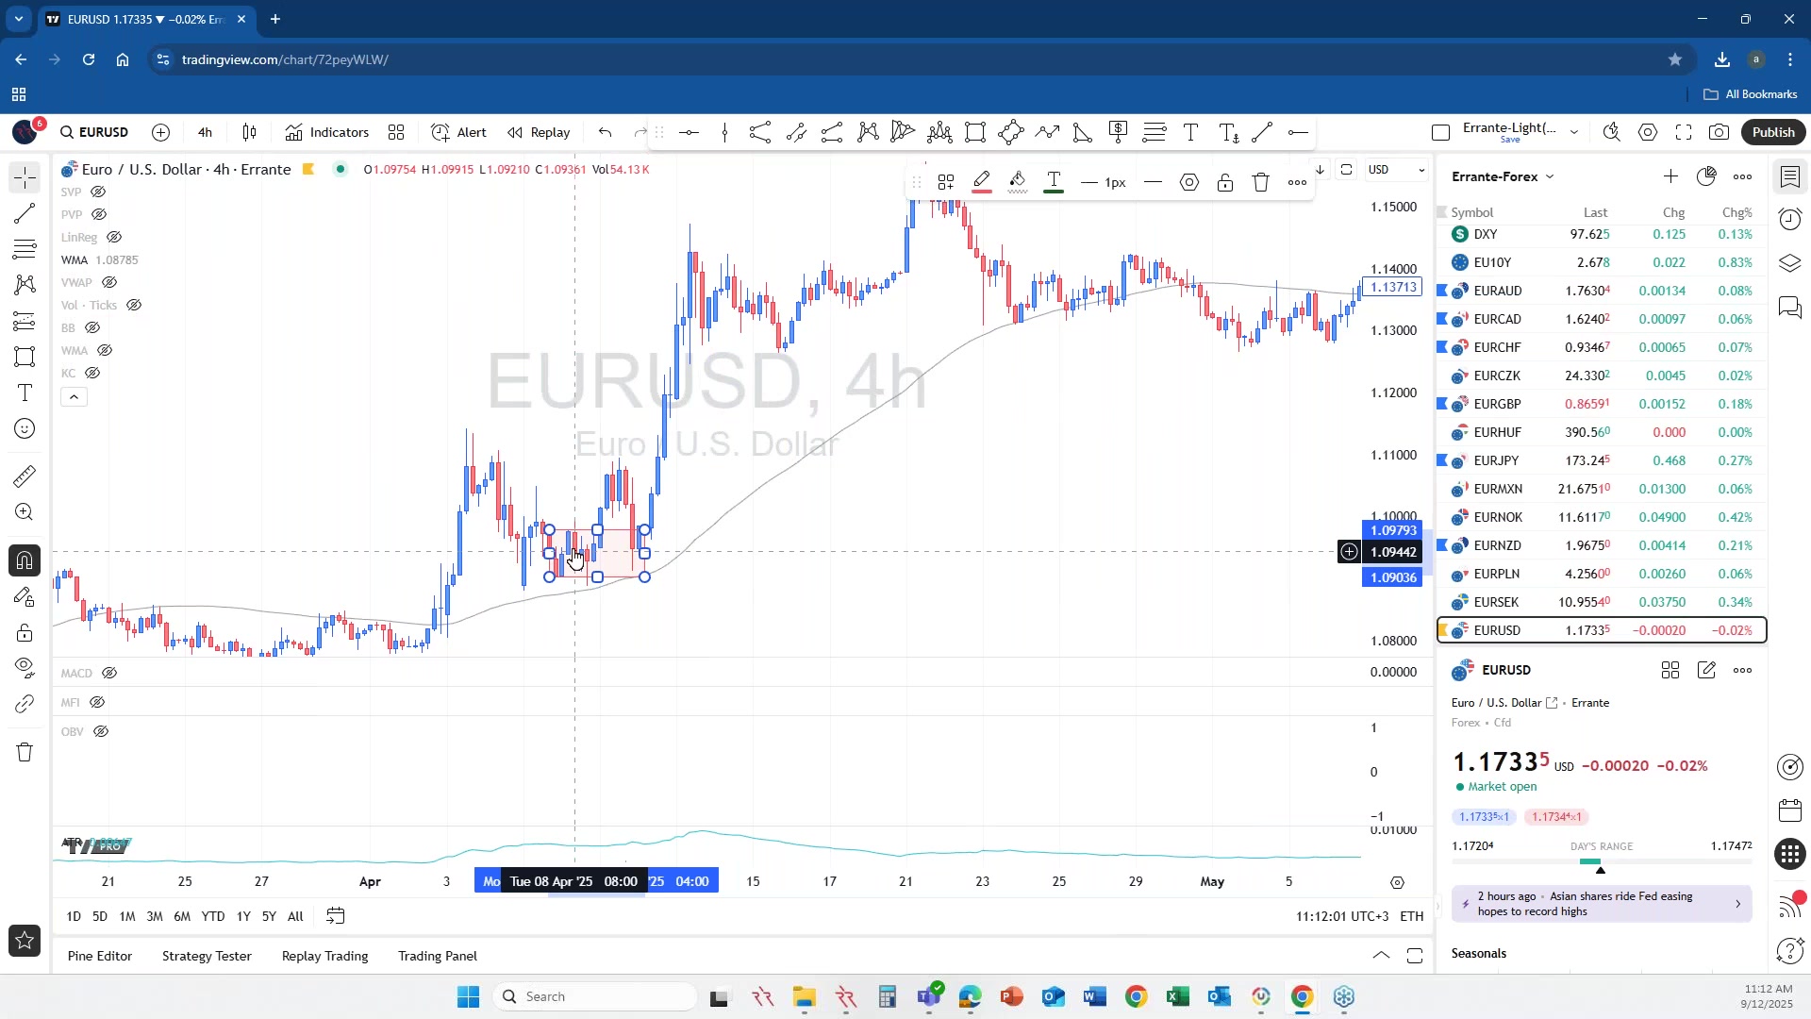1811x1019 pixels.
Task: Enter fullscreen mode
Action: [x=1684, y=132]
